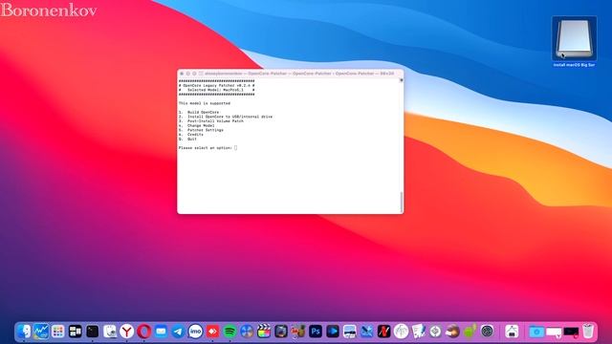
Task: Click the Terminal close button
Action: click(182, 74)
